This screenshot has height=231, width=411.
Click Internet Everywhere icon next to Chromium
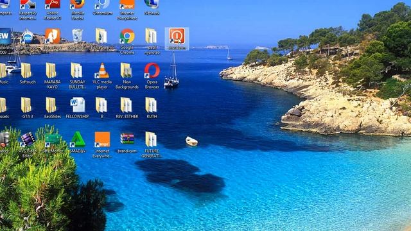(127, 10)
